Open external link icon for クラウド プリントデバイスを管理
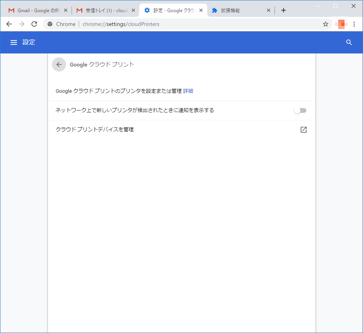 click(303, 130)
